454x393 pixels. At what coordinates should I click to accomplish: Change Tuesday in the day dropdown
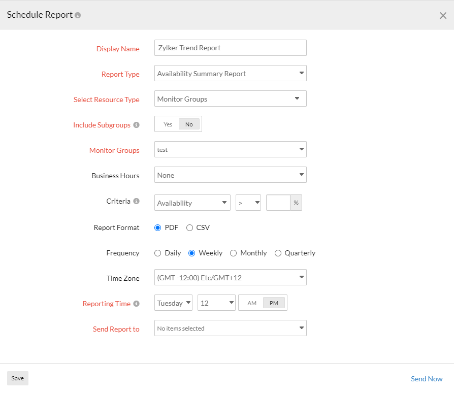pos(173,303)
